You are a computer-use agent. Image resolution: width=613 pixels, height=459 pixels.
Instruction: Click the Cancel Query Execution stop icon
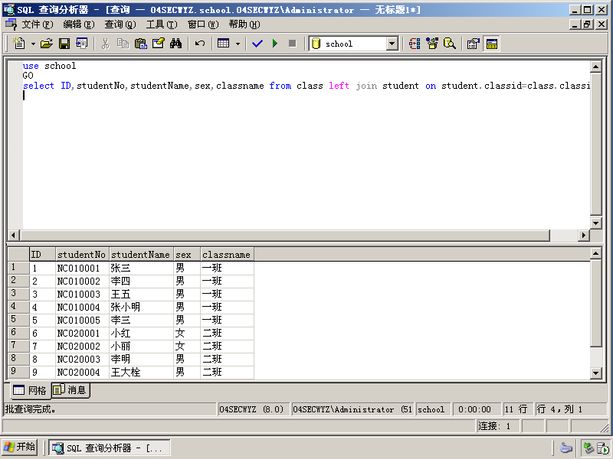tap(293, 44)
